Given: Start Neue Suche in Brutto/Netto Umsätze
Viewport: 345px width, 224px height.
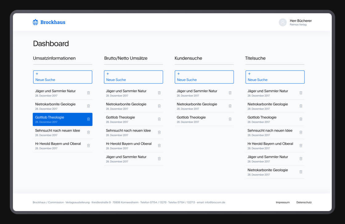Looking at the screenshot, I should coord(133,77).
